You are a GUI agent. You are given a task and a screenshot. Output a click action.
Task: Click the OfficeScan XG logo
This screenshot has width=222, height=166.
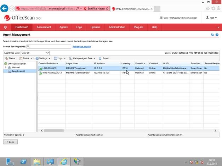tap(22, 18)
